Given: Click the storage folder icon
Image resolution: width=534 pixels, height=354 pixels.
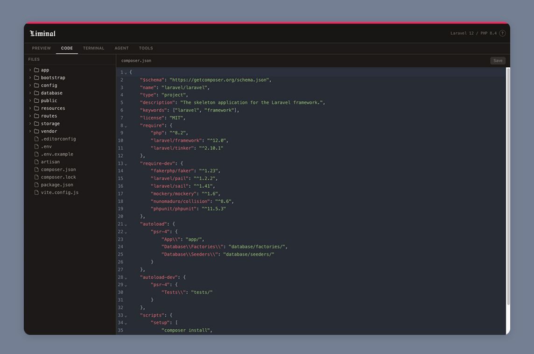Looking at the screenshot, I should click(36, 123).
